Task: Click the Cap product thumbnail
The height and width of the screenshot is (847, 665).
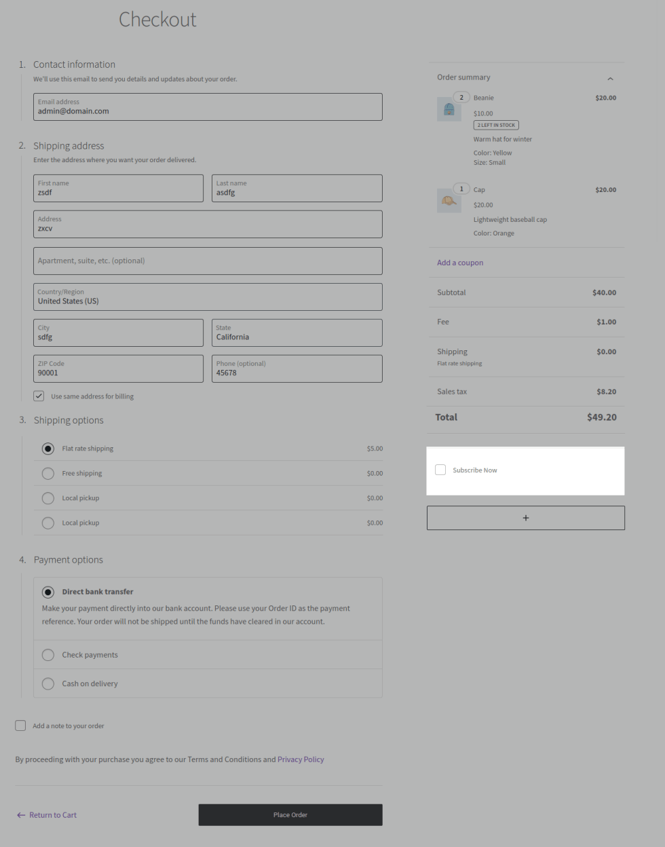Action: pos(449,201)
